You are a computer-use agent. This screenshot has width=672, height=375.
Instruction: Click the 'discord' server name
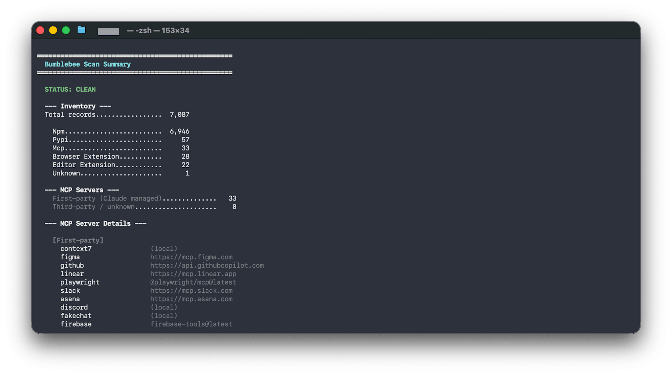[74, 308]
